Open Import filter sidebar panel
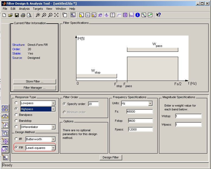Image resolution: width=211 pixels, height=169 pixels. point(5,149)
